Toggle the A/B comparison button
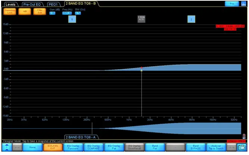 tap(25, 12)
